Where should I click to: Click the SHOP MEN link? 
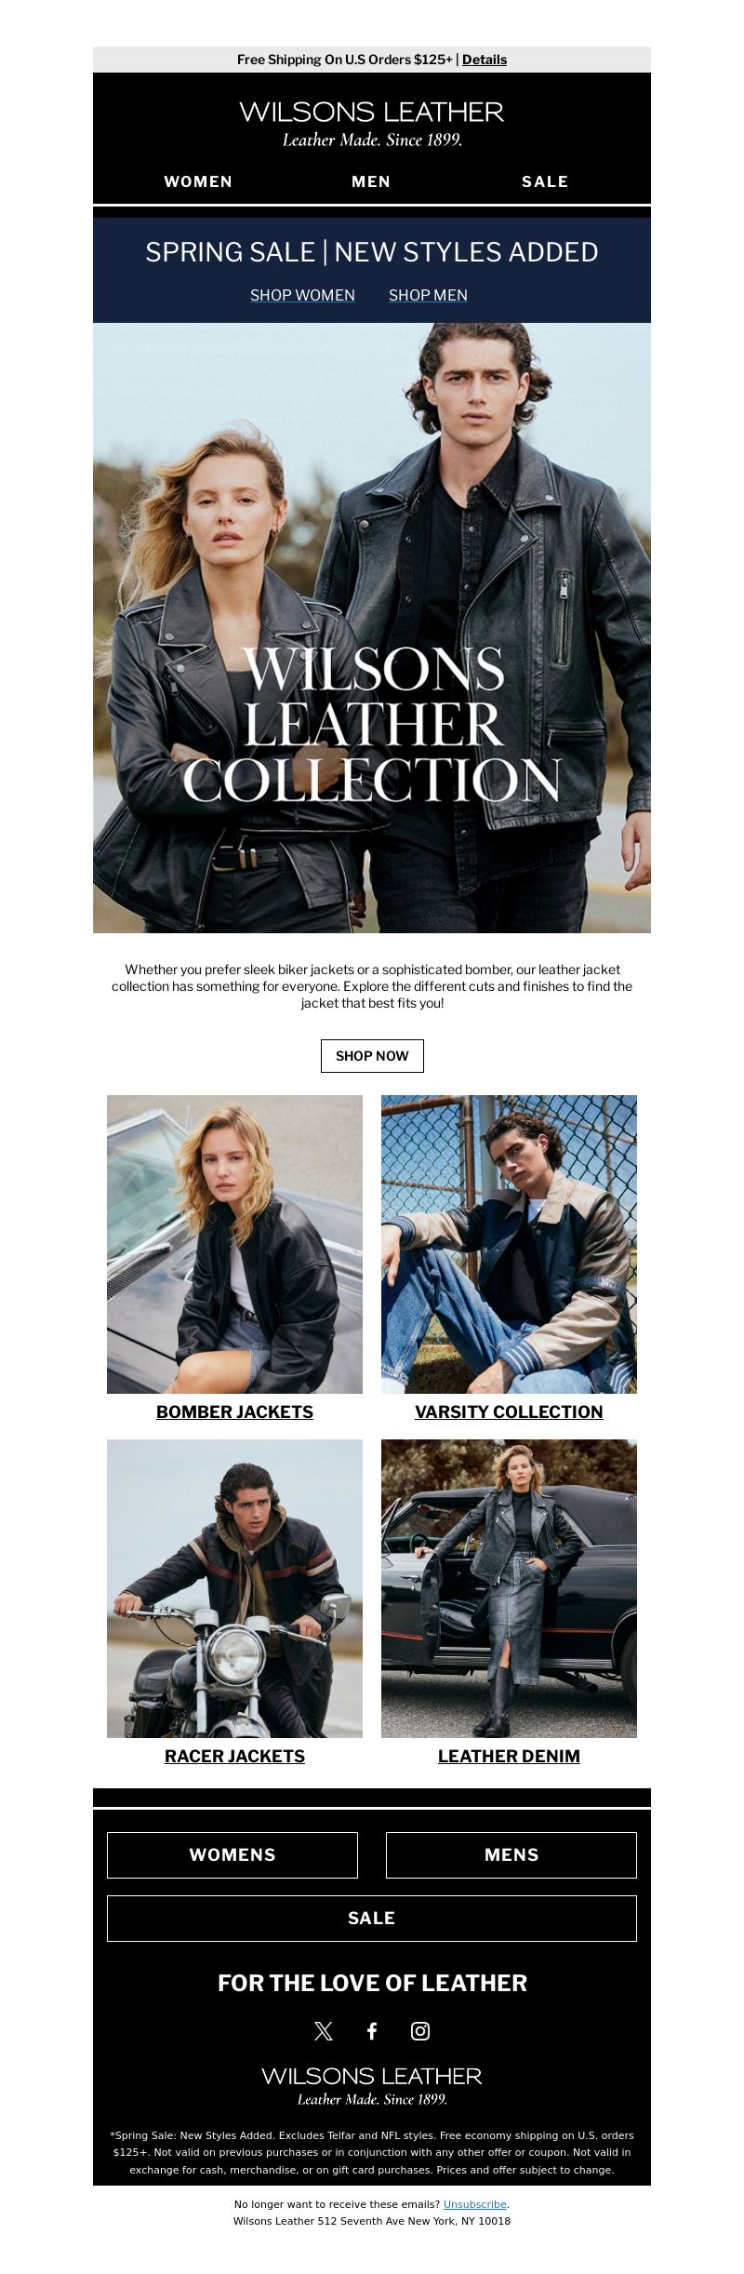pos(428,295)
